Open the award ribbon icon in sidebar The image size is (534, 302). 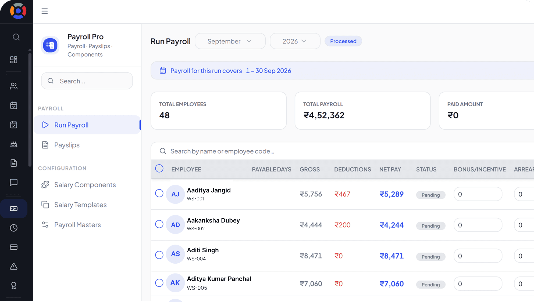tap(14, 286)
